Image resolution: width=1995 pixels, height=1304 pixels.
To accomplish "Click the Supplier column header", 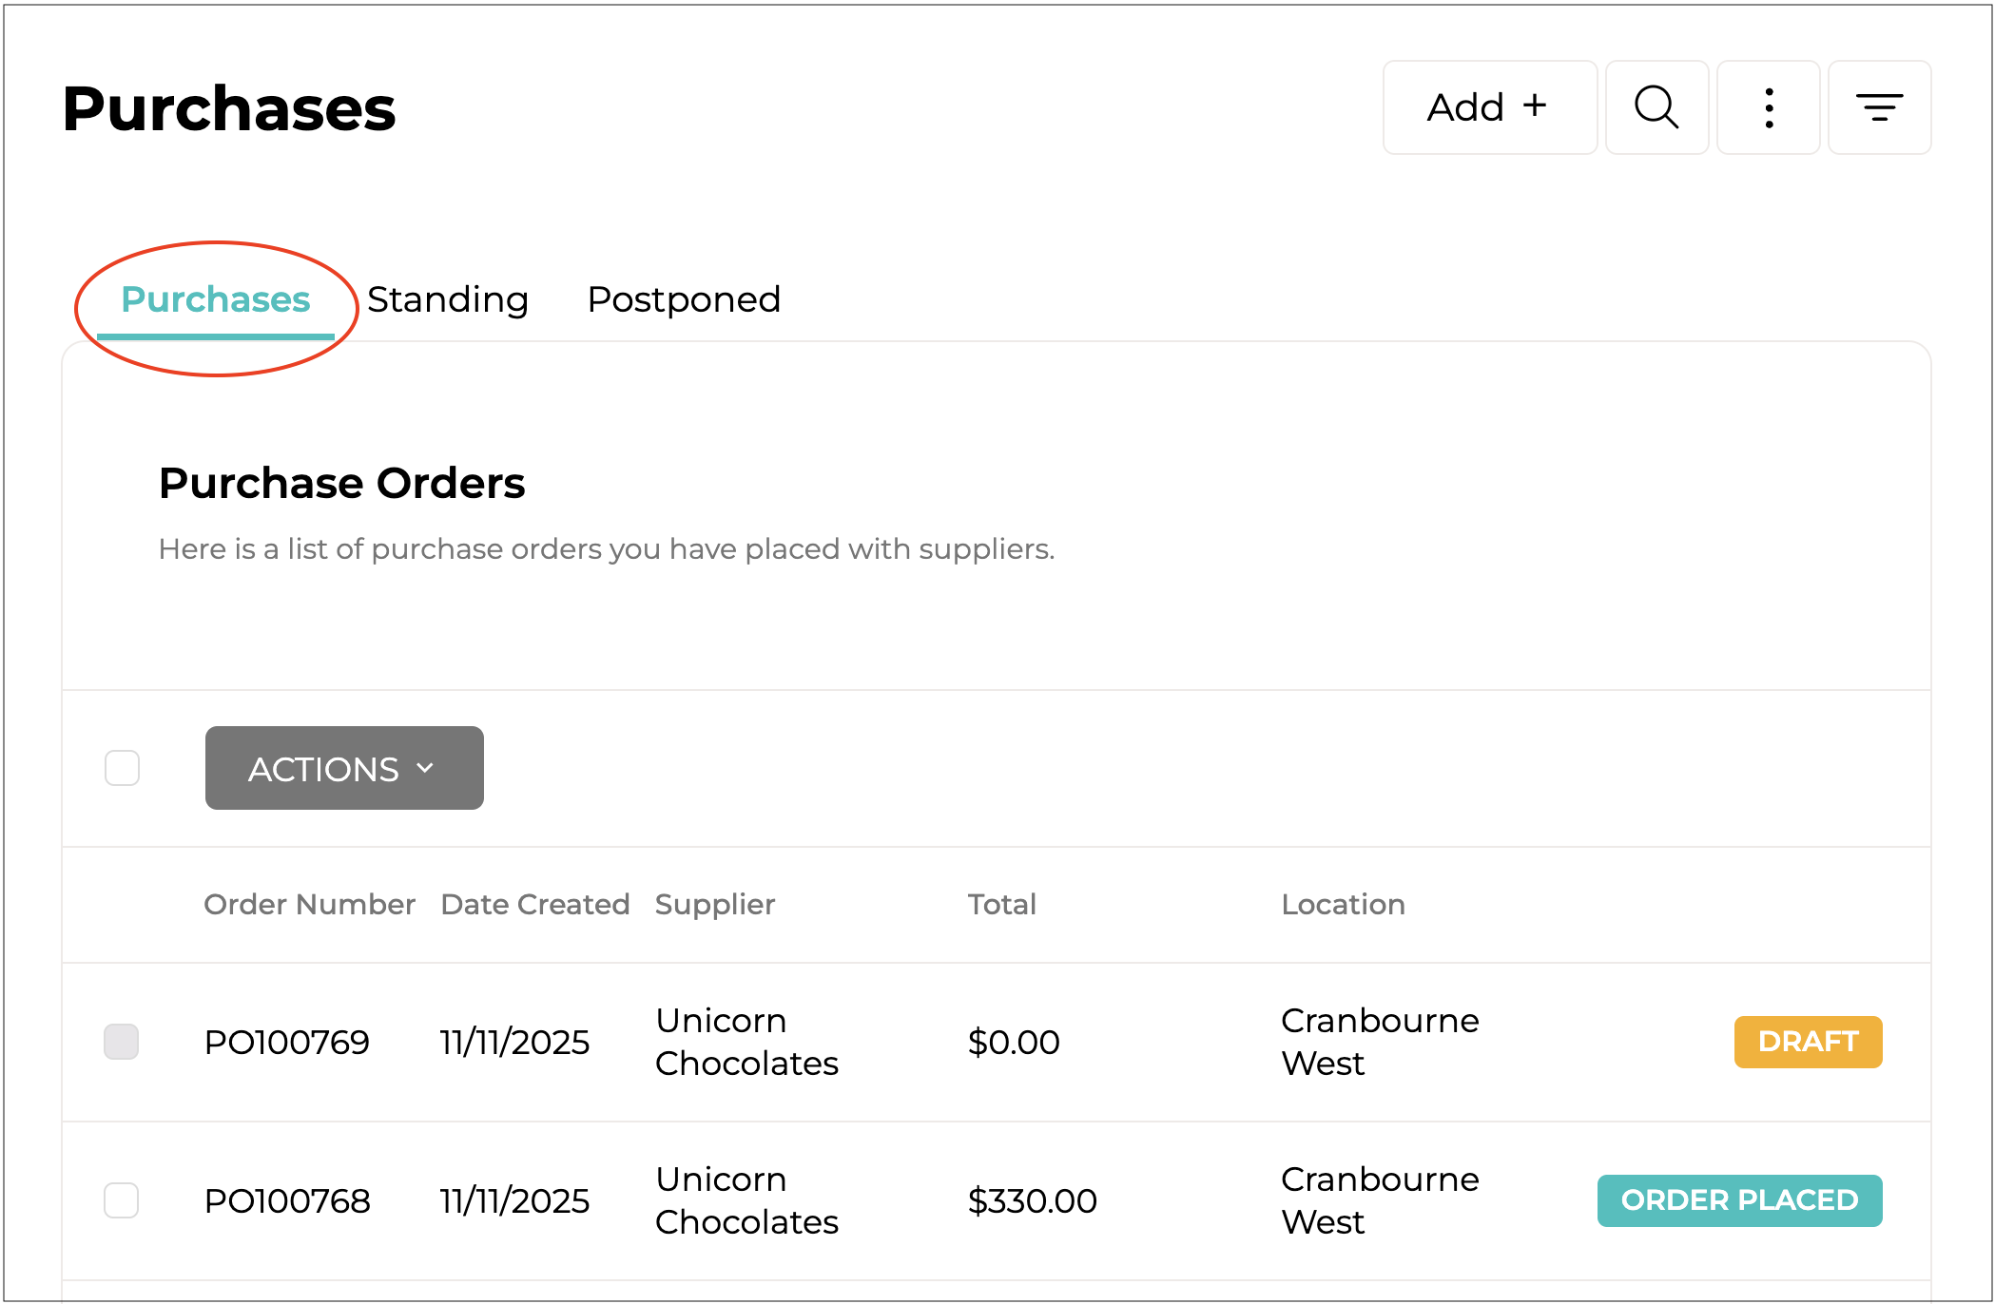I will [714, 904].
